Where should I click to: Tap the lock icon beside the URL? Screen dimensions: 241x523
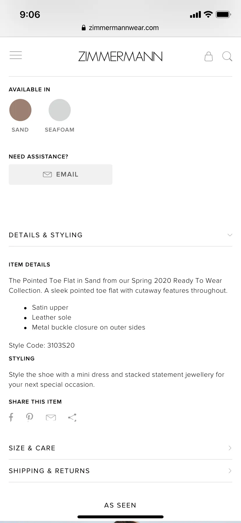pos(84,28)
